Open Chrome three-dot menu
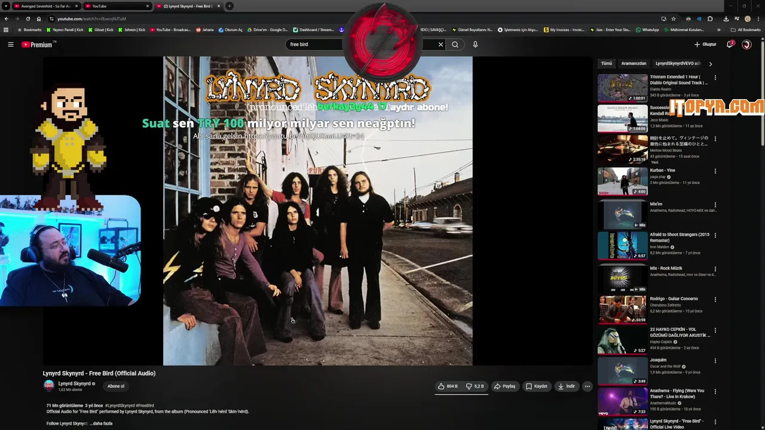Viewport: 765px width, 430px height. pyautogui.click(x=758, y=19)
